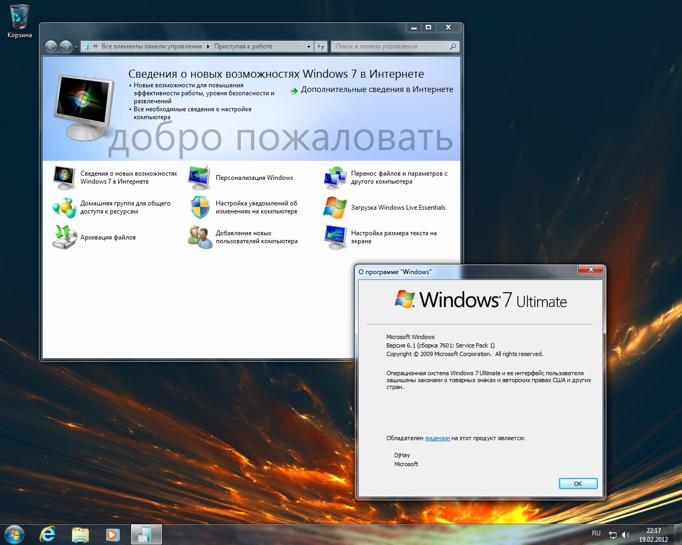Click the 'лицензии' license link

coord(437,439)
